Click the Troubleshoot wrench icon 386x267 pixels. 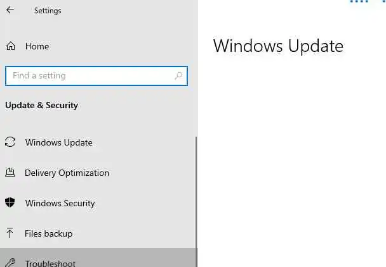(10, 263)
